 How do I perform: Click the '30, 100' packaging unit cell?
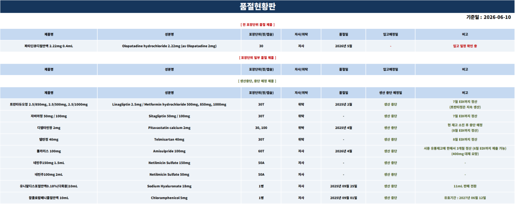(x=261, y=128)
